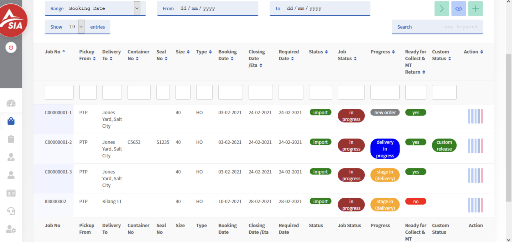The width and height of the screenshot is (512, 242).
Task: Click the red power logout icon
Action: (11, 48)
